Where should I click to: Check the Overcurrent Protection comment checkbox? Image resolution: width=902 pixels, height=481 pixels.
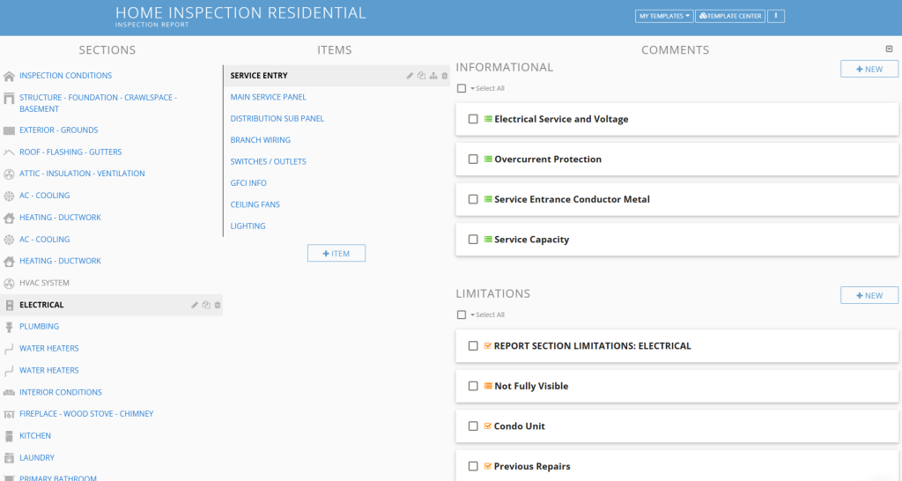(473, 159)
